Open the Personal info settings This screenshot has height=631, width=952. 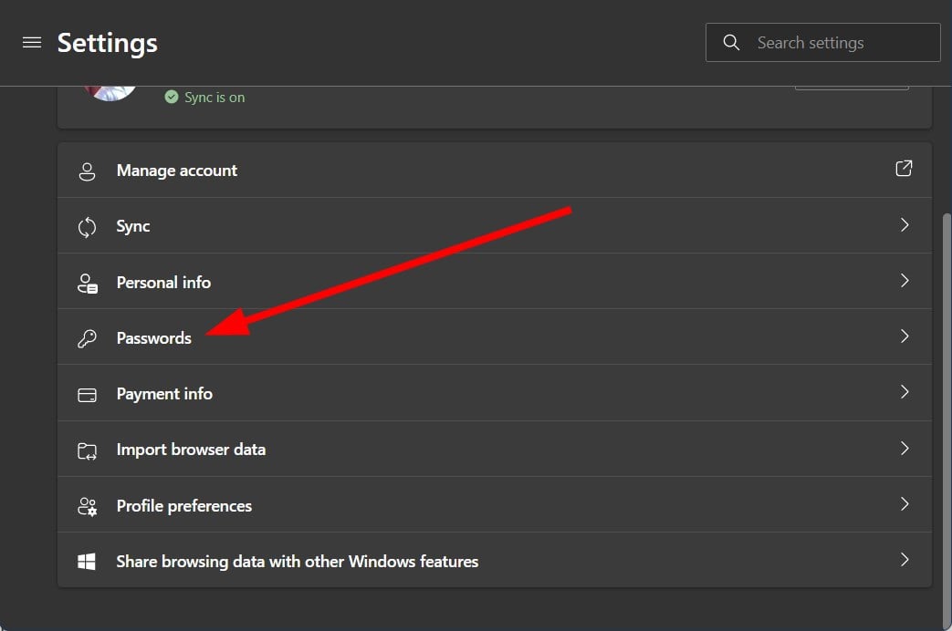point(163,283)
